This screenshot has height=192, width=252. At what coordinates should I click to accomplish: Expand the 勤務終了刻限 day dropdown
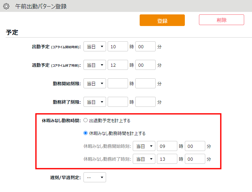pyautogui.click(x=95, y=102)
